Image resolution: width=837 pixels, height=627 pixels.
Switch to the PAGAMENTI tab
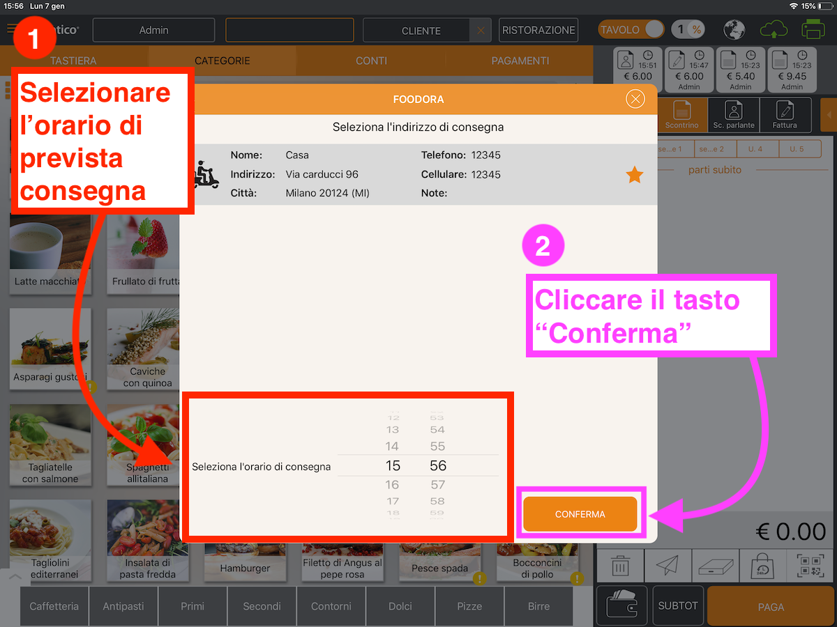[x=520, y=61]
